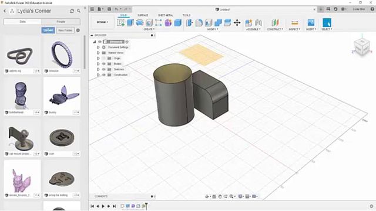Click the Select tool icon
This screenshot has width=376, height=211.
(327, 23)
